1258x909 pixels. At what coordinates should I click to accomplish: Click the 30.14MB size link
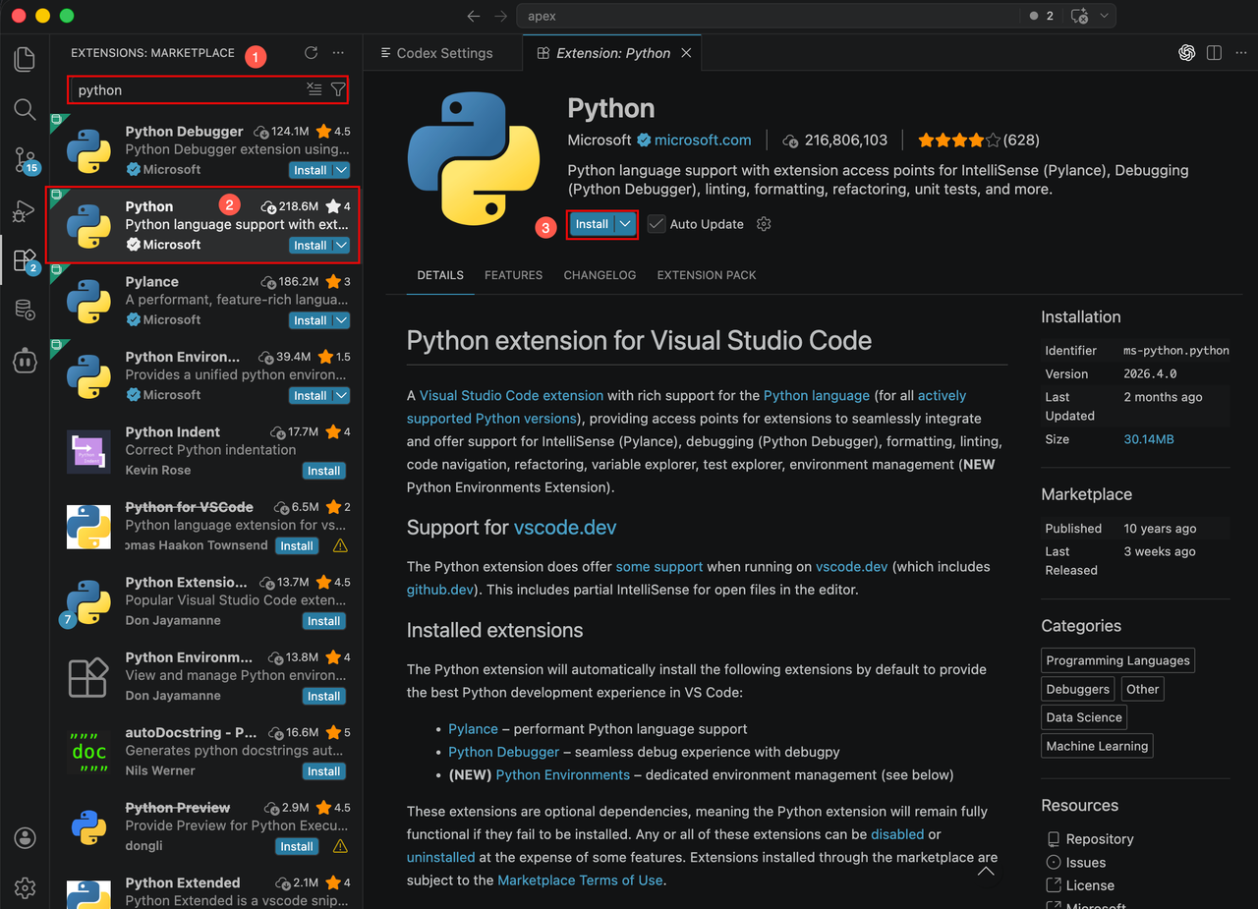pos(1149,439)
